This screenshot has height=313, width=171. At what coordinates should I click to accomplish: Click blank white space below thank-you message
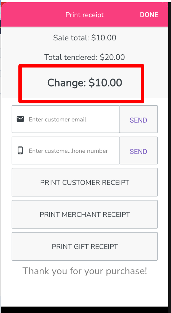tap(85, 291)
